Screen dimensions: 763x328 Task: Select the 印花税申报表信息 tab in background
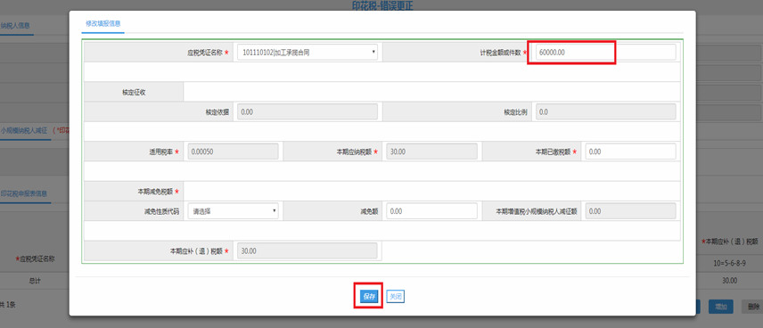pos(24,193)
